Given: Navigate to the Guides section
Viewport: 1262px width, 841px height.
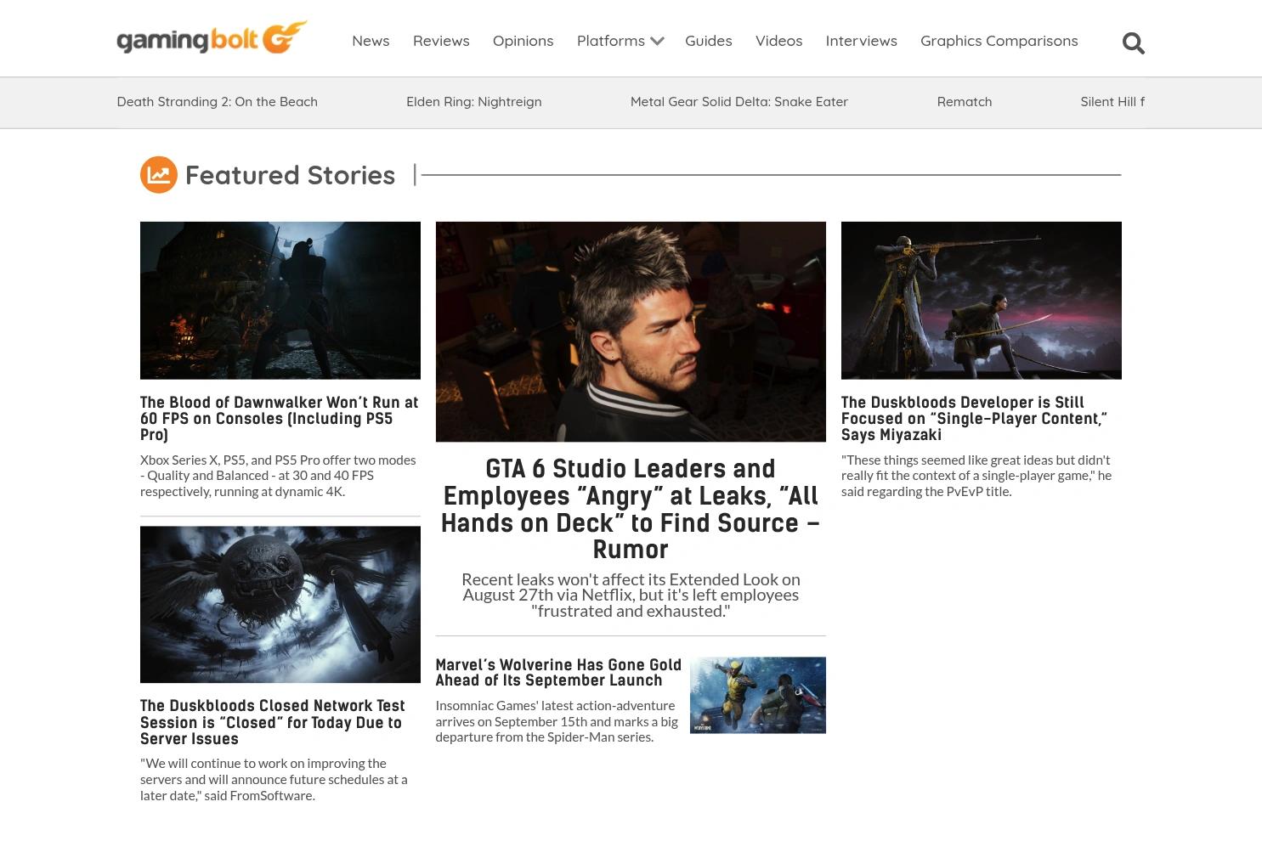Looking at the screenshot, I should tap(709, 41).
